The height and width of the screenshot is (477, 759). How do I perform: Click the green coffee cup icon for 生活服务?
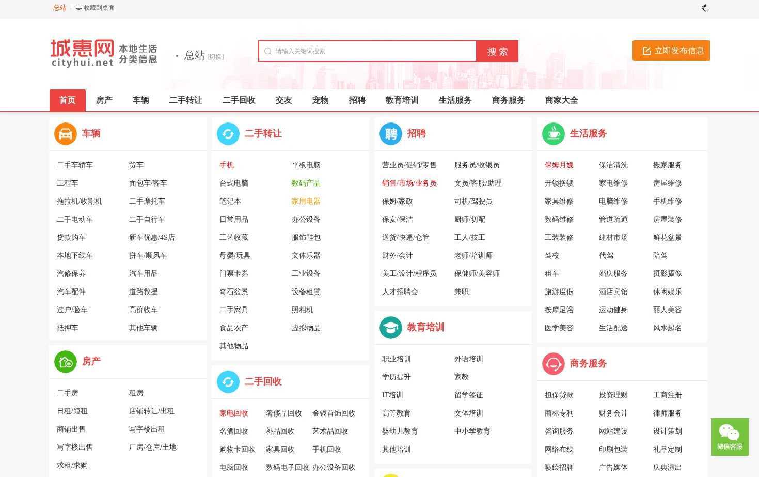554,134
